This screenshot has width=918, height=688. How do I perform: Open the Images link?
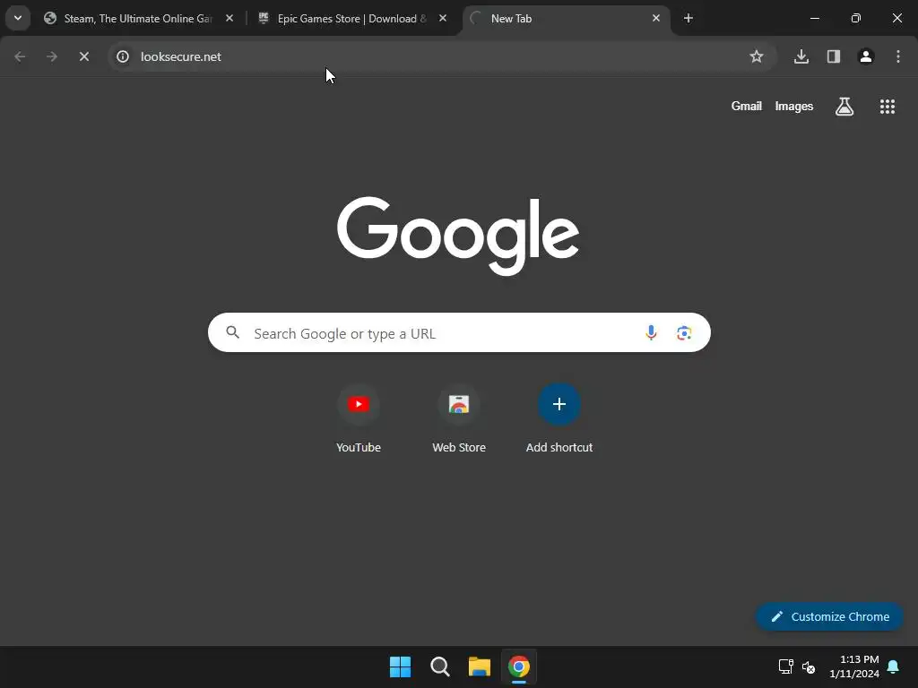point(794,106)
